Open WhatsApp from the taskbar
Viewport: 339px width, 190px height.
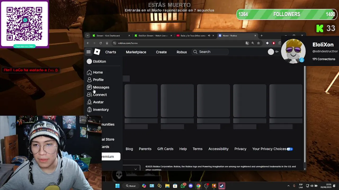point(183,186)
